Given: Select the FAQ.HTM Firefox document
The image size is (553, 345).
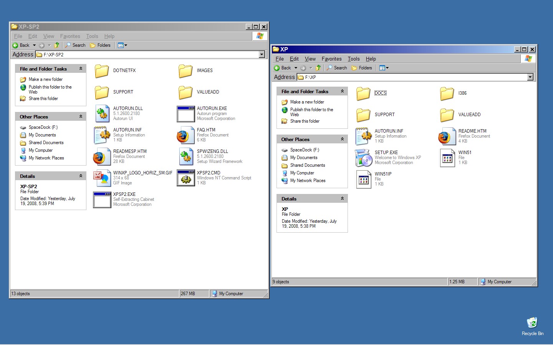Looking at the screenshot, I should coord(185,135).
